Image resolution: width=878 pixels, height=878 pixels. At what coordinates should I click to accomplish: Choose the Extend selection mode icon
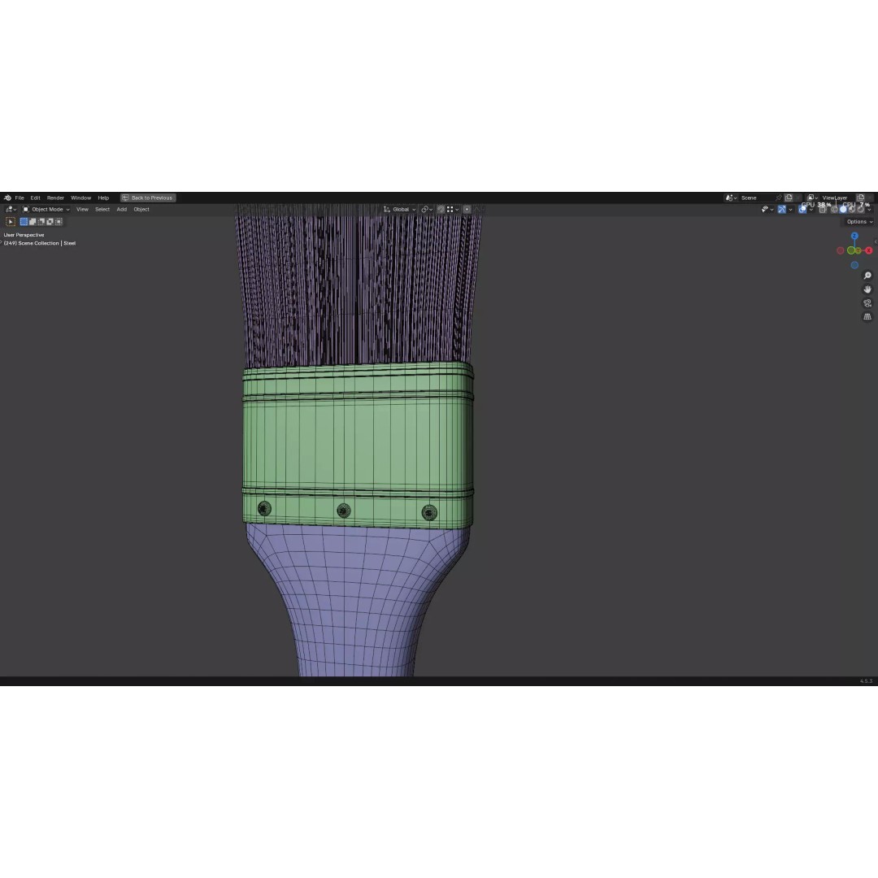(x=33, y=222)
